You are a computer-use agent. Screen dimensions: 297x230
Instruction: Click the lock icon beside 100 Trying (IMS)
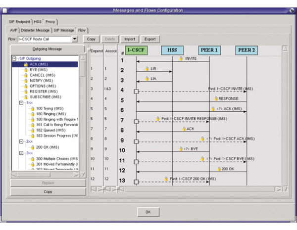tap(32, 108)
